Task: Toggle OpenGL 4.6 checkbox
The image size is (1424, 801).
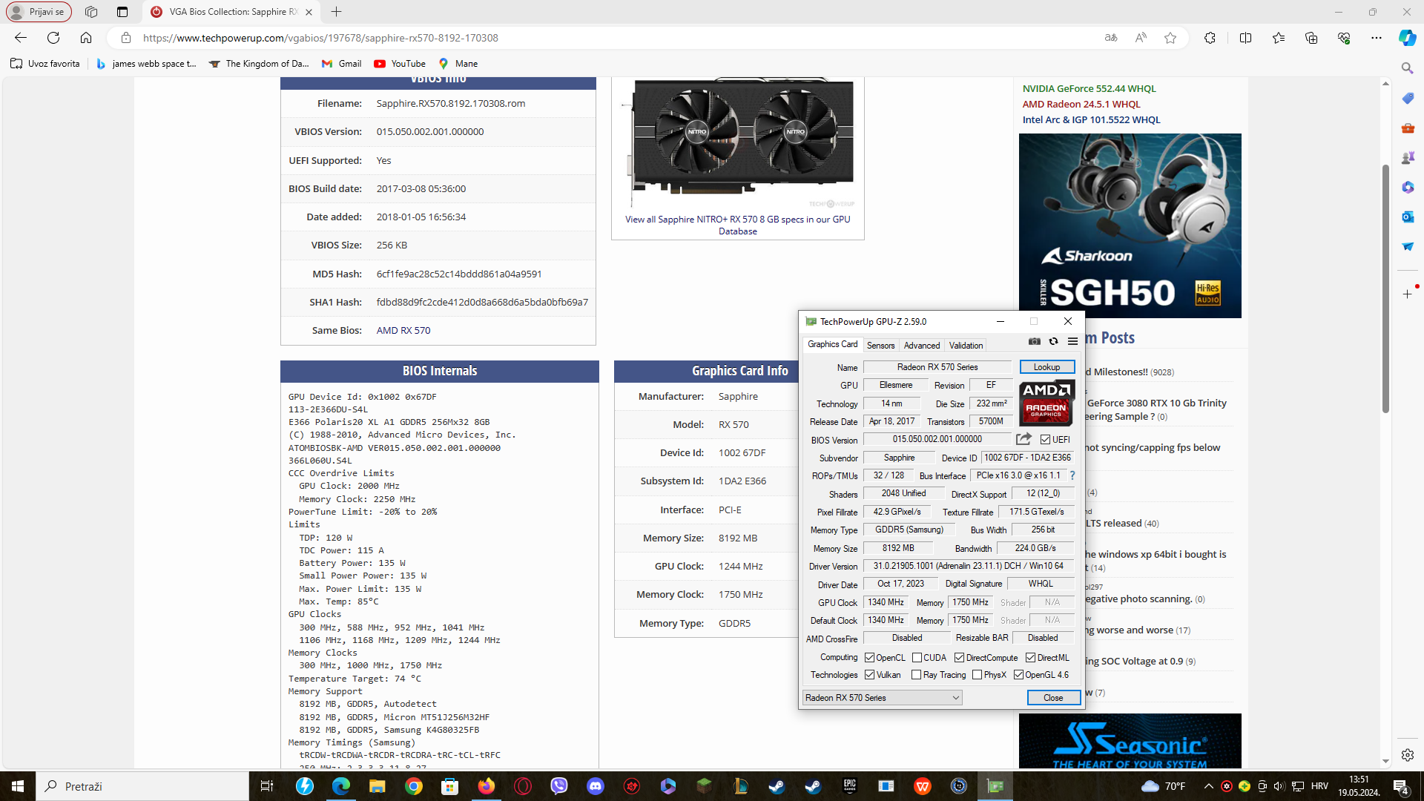Action: [1018, 675]
